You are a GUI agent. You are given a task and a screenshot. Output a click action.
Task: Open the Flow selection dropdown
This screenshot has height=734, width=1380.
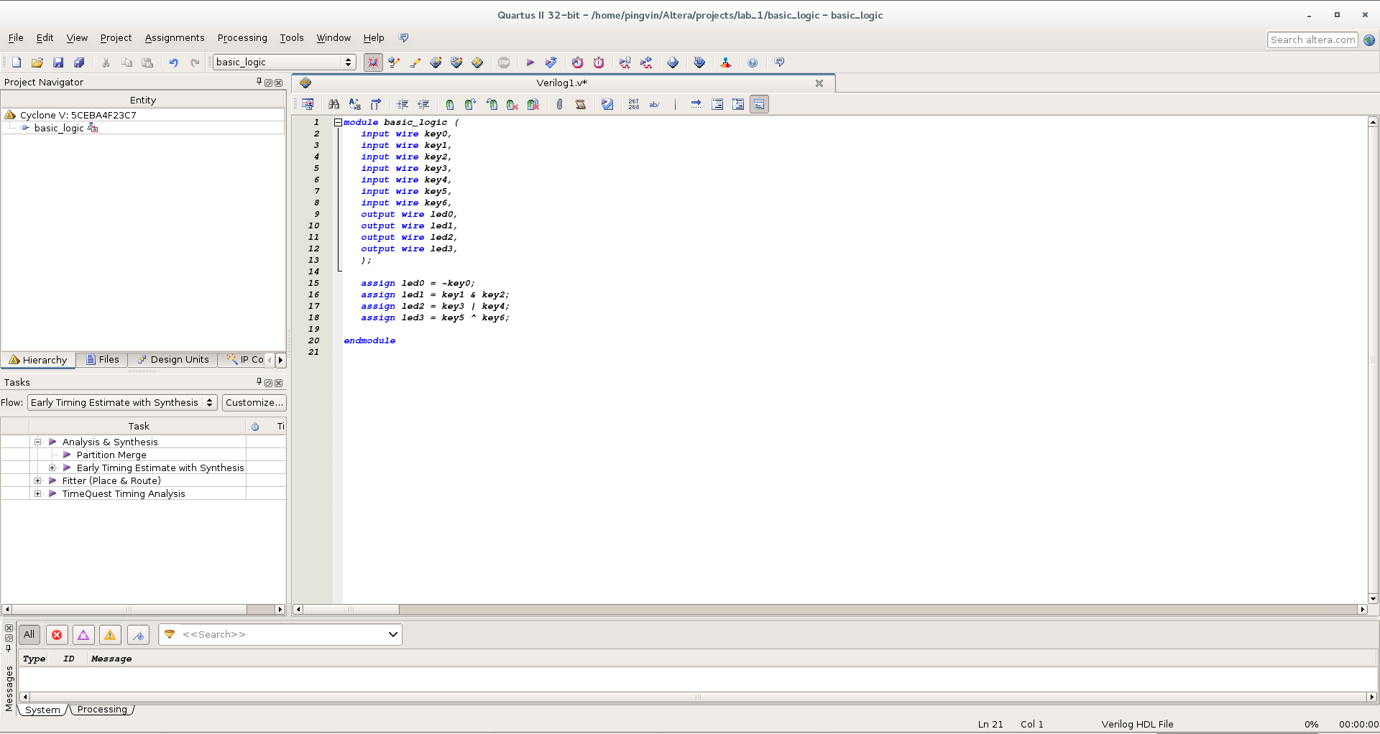(x=121, y=402)
